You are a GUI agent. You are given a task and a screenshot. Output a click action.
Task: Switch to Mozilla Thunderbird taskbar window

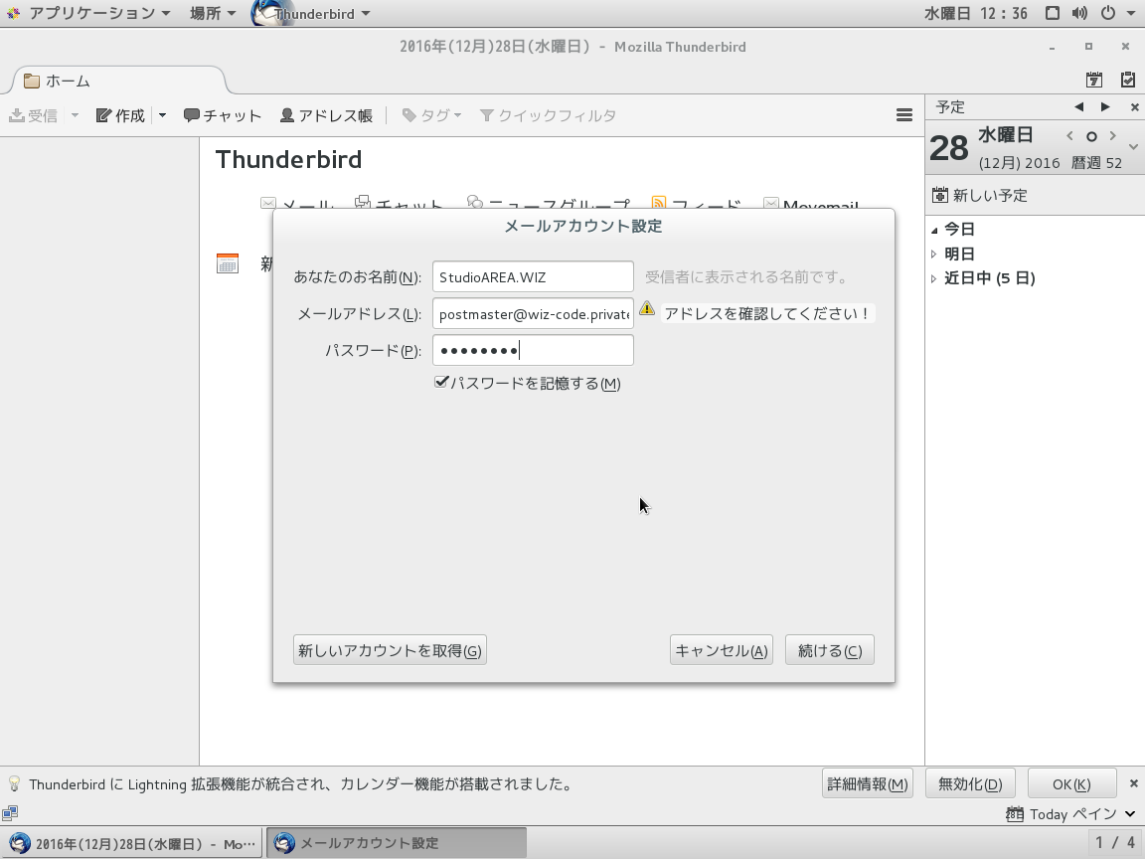pyautogui.click(x=132, y=844)
